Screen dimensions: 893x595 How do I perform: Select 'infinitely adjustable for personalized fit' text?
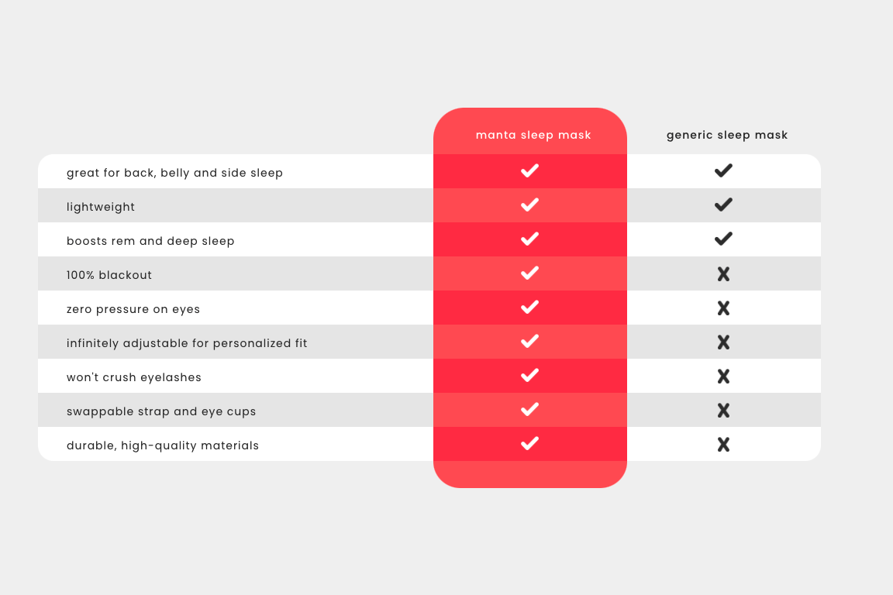187,343
